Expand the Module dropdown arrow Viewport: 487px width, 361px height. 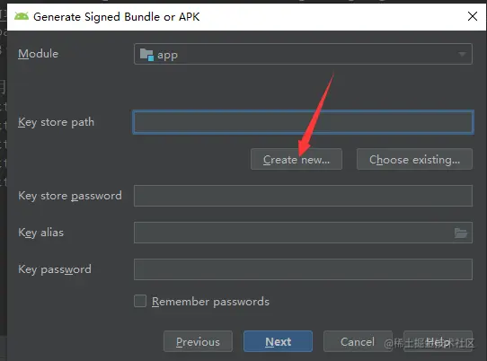462,55
